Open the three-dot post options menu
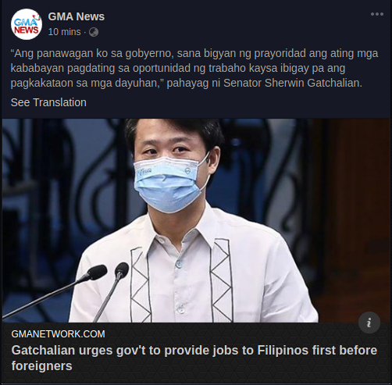The image size is (392, 385). pos(377,14)
